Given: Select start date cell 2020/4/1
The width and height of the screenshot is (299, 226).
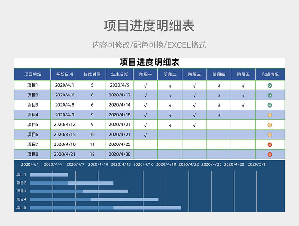Looking at the screenshot, I should coord(64,85).
